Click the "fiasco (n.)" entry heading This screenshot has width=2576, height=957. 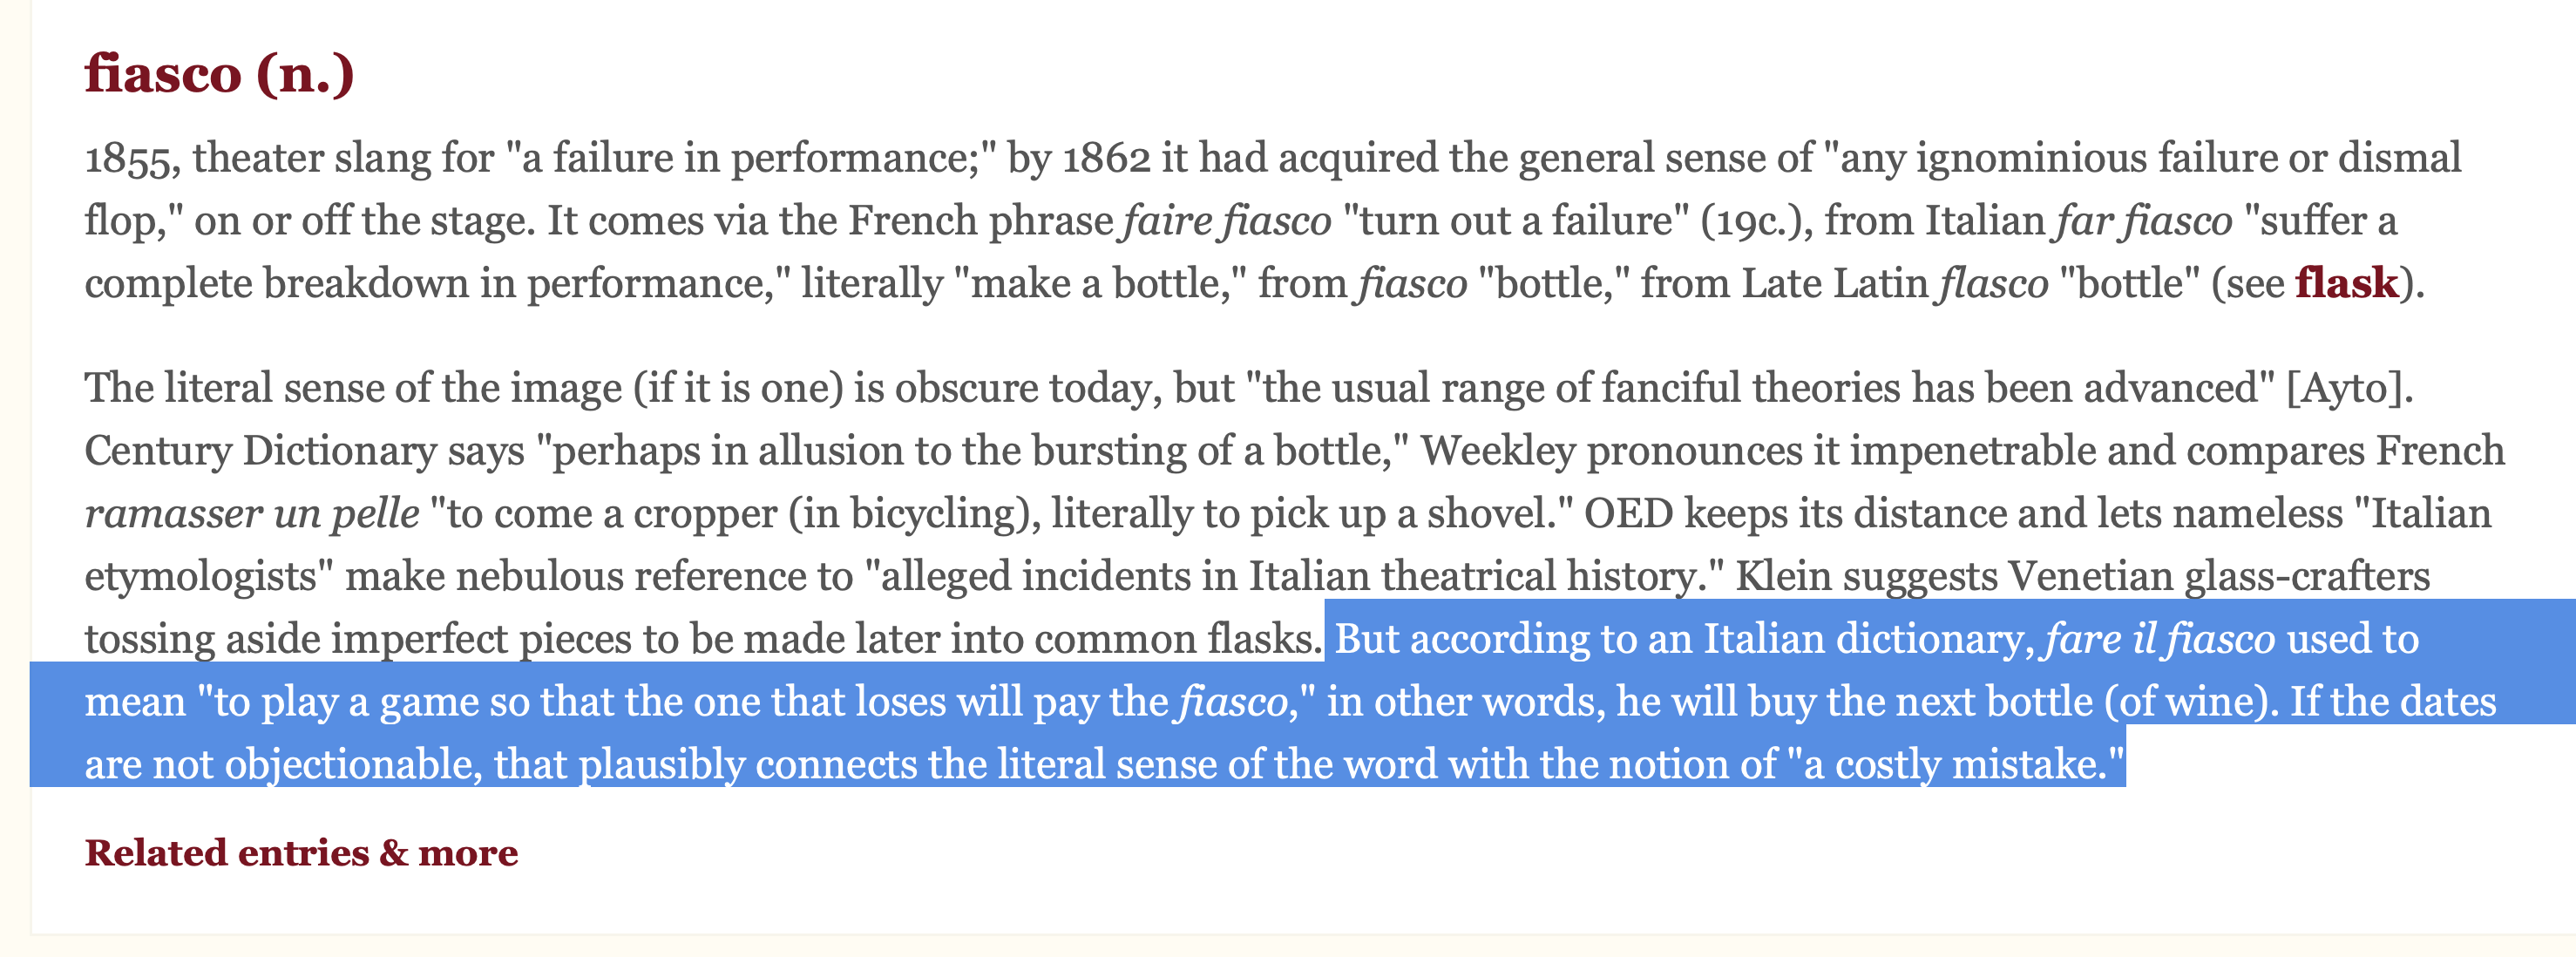[x=219, y=75]
